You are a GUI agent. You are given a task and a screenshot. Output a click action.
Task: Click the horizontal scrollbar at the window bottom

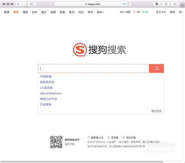pos(82,162)
